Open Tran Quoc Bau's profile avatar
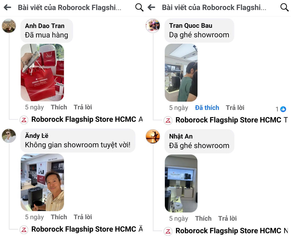This screenshot has height=237, width=291. (153, 26)
